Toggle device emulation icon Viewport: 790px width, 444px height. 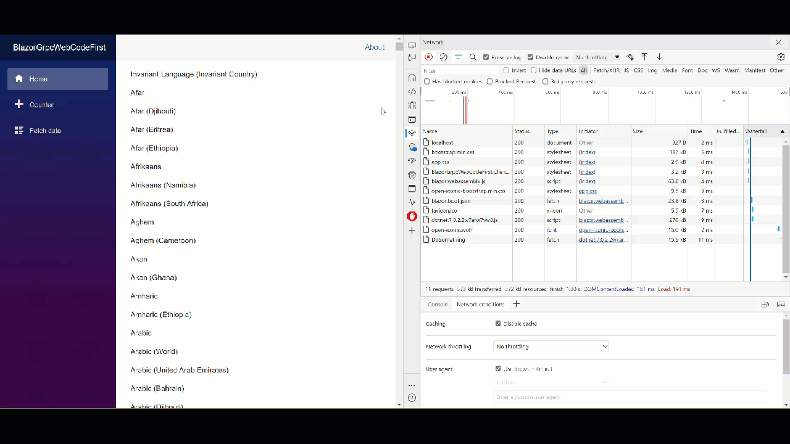(x=412, y=57)
